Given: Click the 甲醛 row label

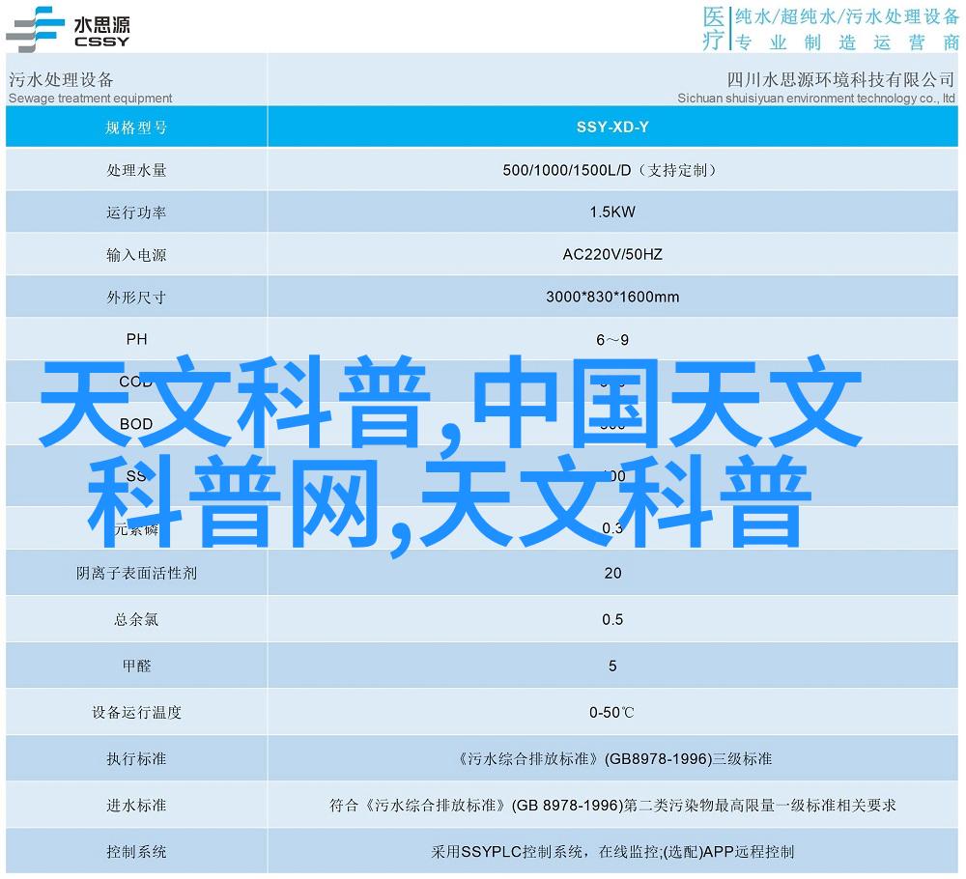Looking at the screenshot, I should point(136,666).
